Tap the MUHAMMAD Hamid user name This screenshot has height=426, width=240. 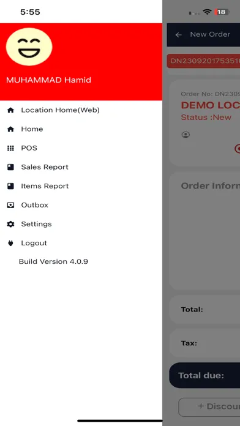(x=48, y=80)
